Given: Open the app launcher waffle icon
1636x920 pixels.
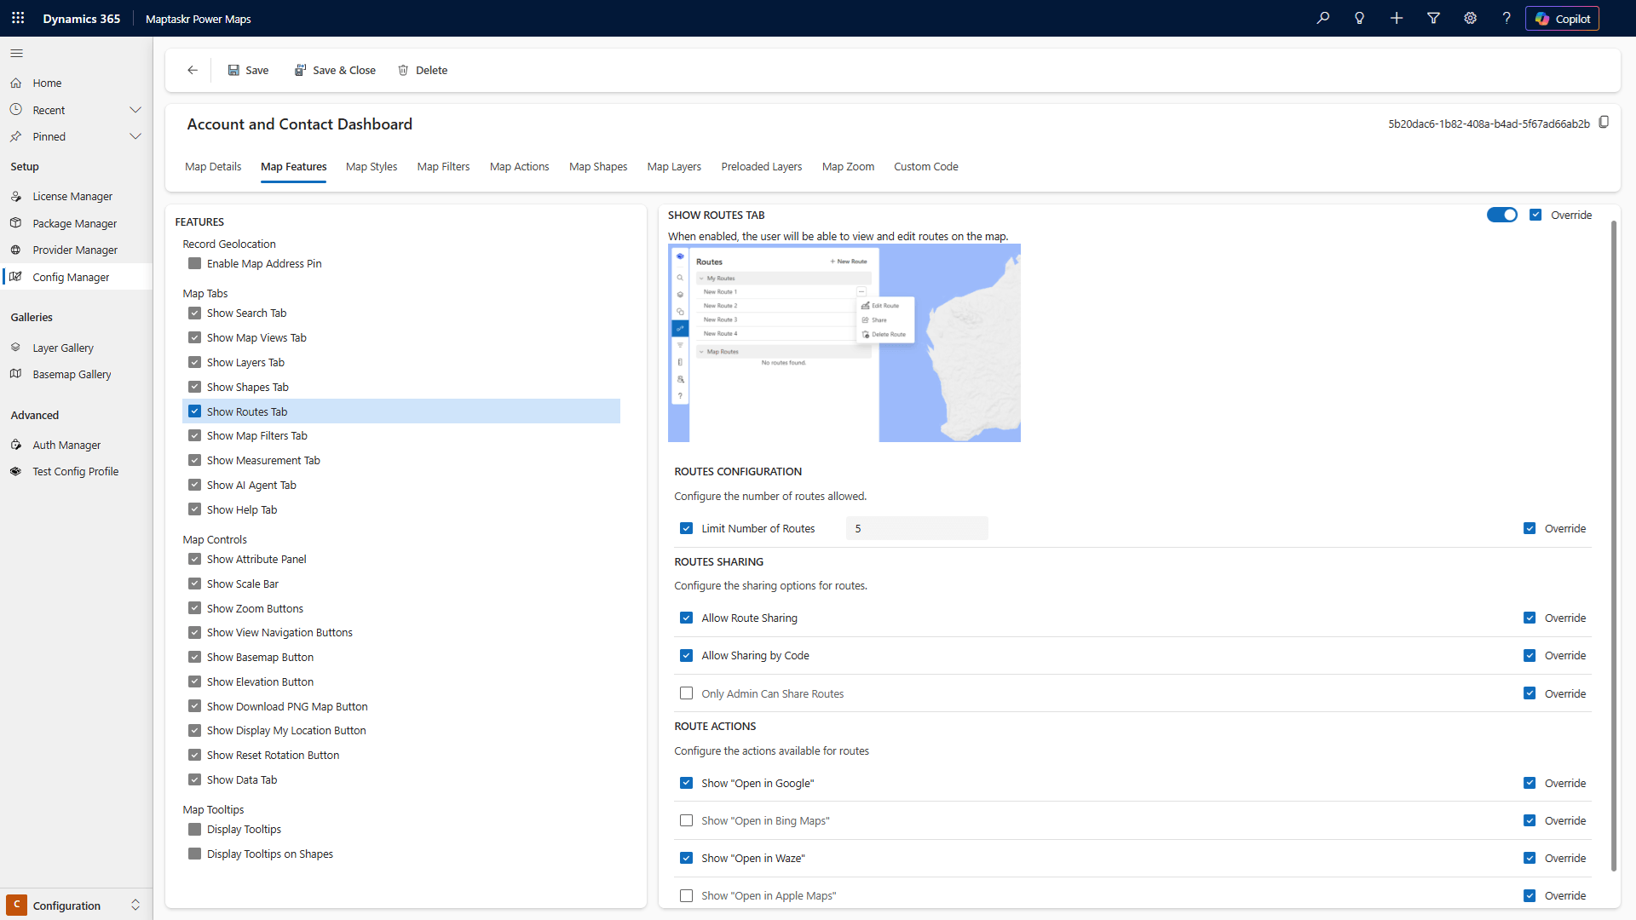Looking at the screenshot, I should click(x=18, y=18).
